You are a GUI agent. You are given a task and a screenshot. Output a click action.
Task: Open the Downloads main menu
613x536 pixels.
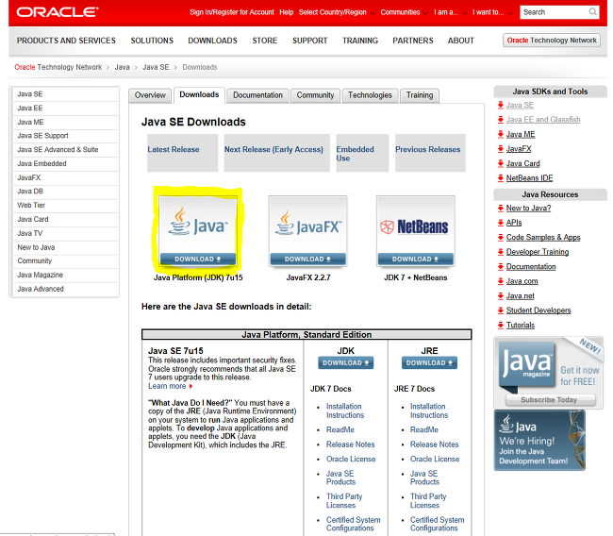212,41
